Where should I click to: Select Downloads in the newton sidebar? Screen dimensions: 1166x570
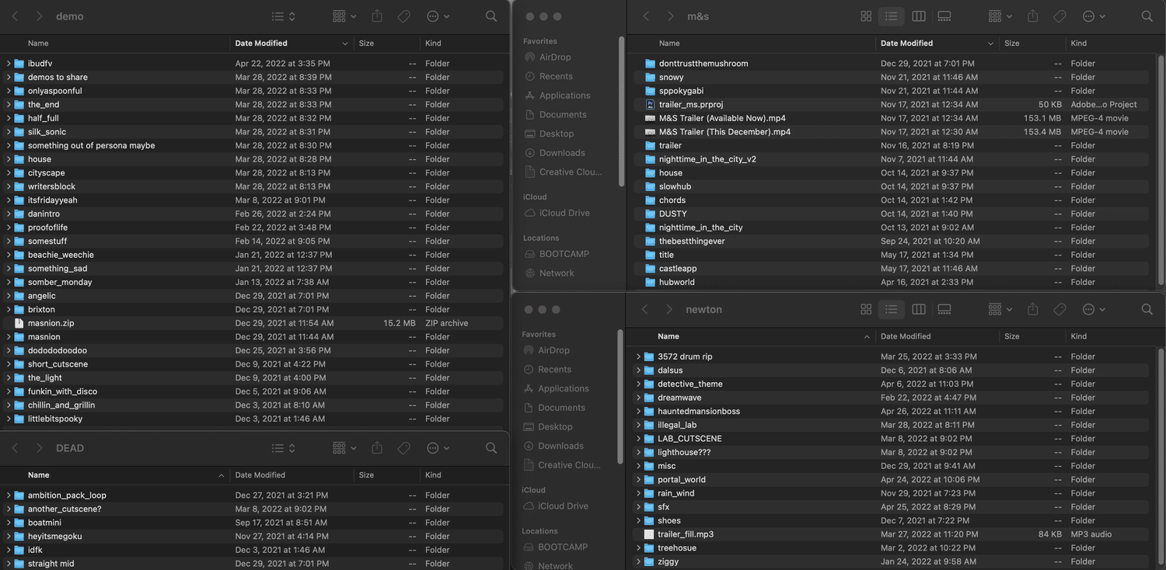tap(560, 446)
